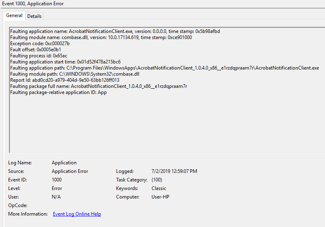Click the User value N/A
This screenshot has width=325, height=227.
coord(56,197)
